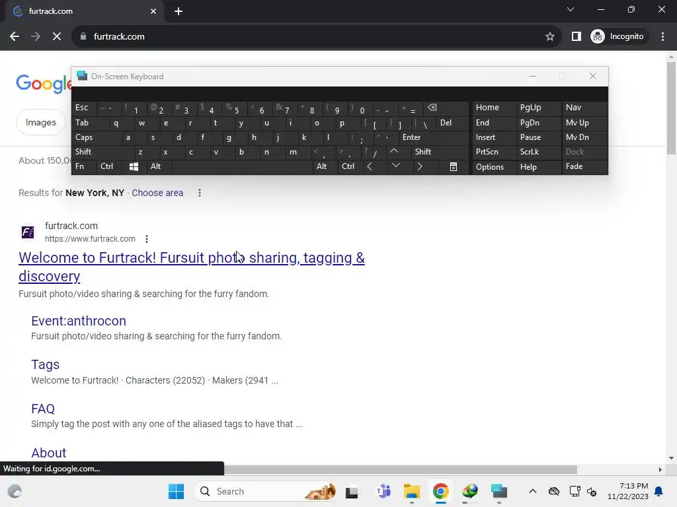Screen dimensions: 677x507
Task: Tap the context menu key on On-Screen Keyboard
Action: coord(454,167)
